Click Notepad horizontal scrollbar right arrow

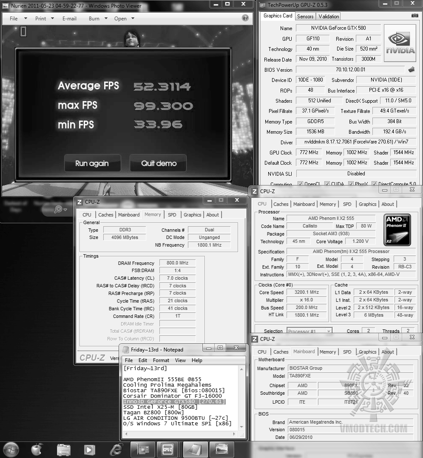click(234, 434)
